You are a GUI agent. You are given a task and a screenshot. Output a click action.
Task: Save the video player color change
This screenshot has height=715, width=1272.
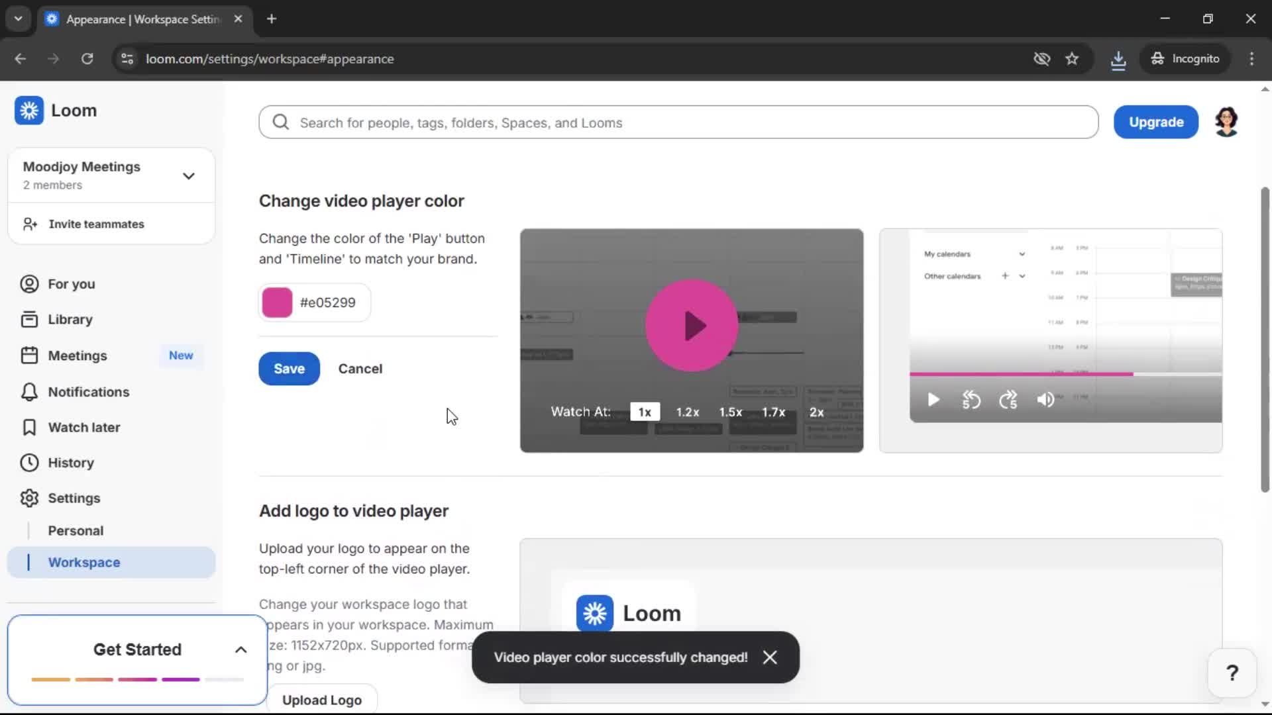click(289, 369)
